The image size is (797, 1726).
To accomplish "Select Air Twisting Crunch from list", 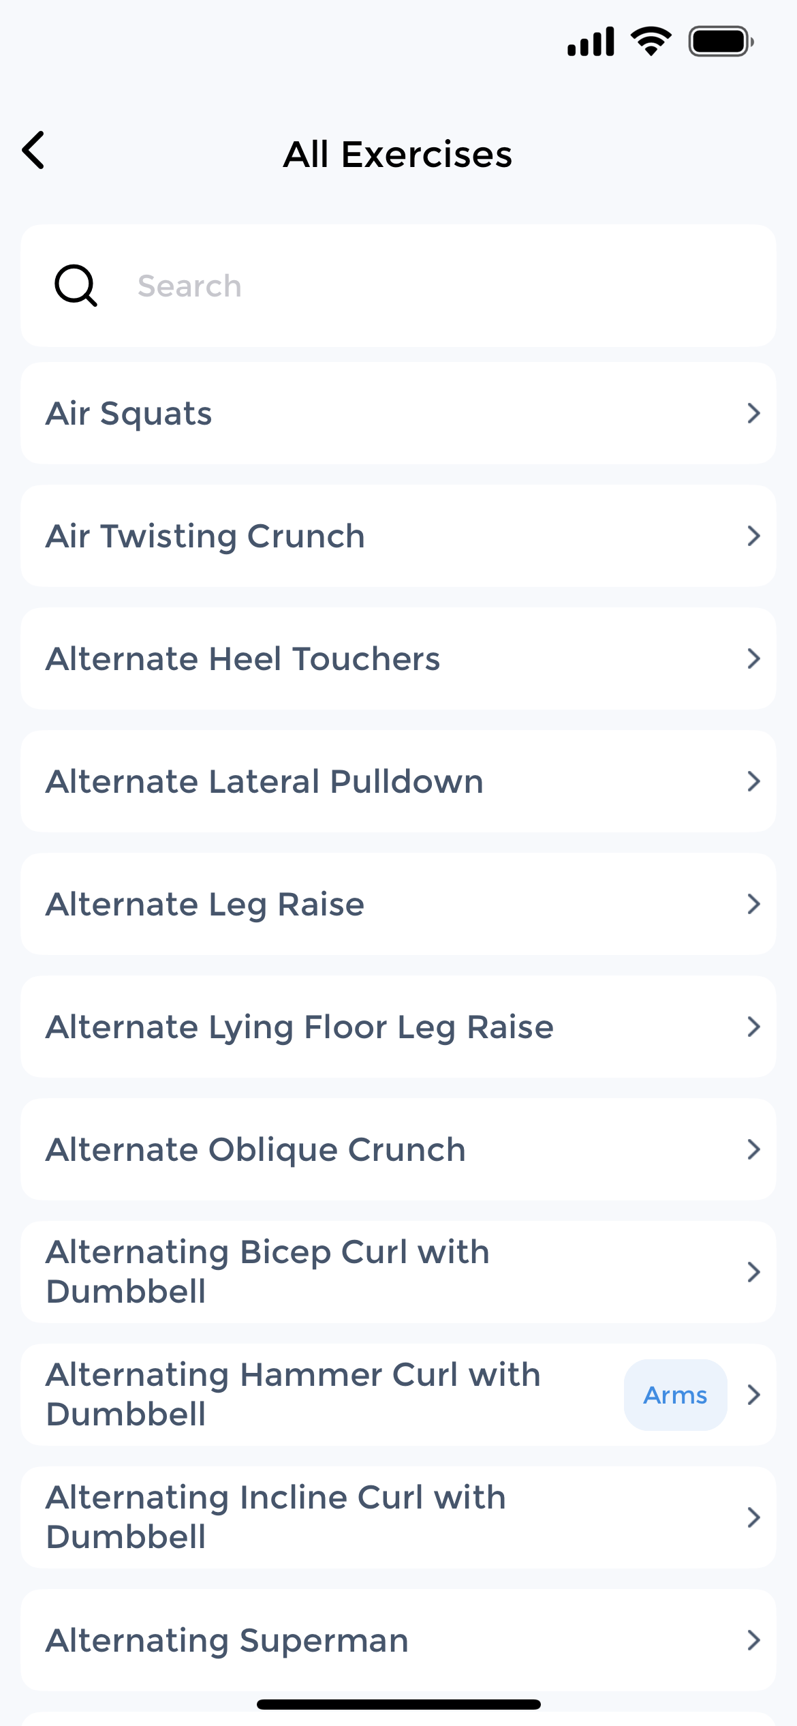I will (205, 536).
